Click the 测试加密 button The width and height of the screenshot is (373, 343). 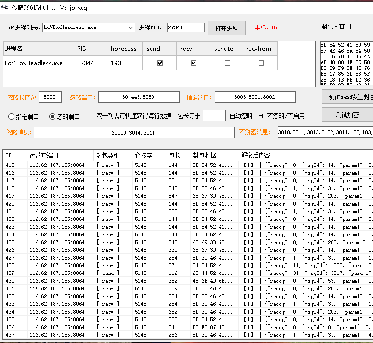(x=347, y=115)
